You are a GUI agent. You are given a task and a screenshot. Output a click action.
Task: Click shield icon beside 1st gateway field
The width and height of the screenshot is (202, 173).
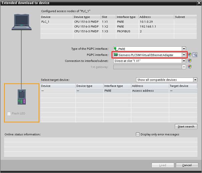tap(190, 67)
